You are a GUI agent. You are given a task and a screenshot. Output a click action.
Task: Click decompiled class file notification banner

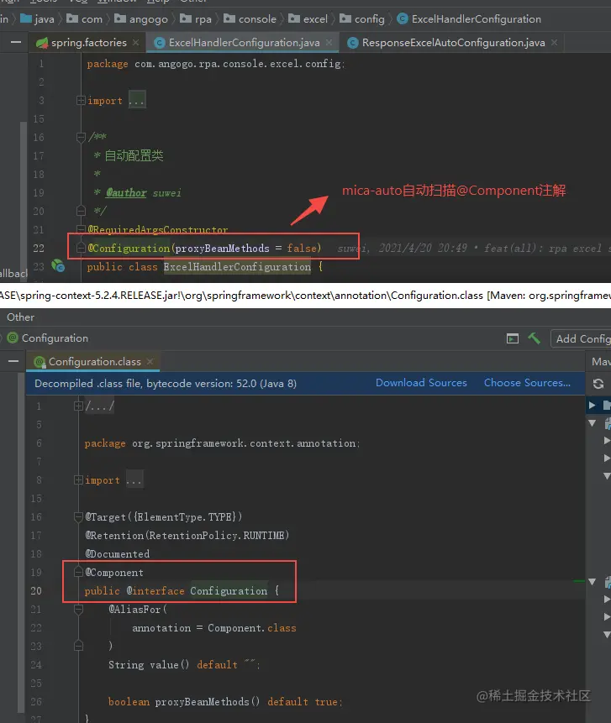tap(305, 383)
